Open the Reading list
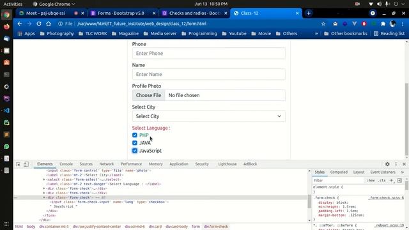The height and width of the screenshot is (230, 409). point(389,34)
